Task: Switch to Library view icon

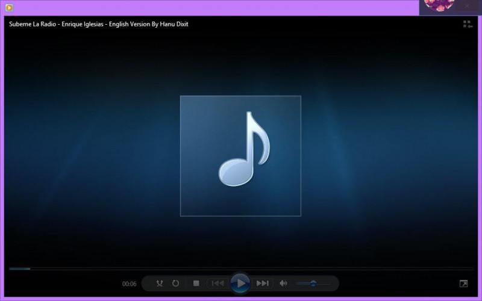Action: tap(468, 24)
